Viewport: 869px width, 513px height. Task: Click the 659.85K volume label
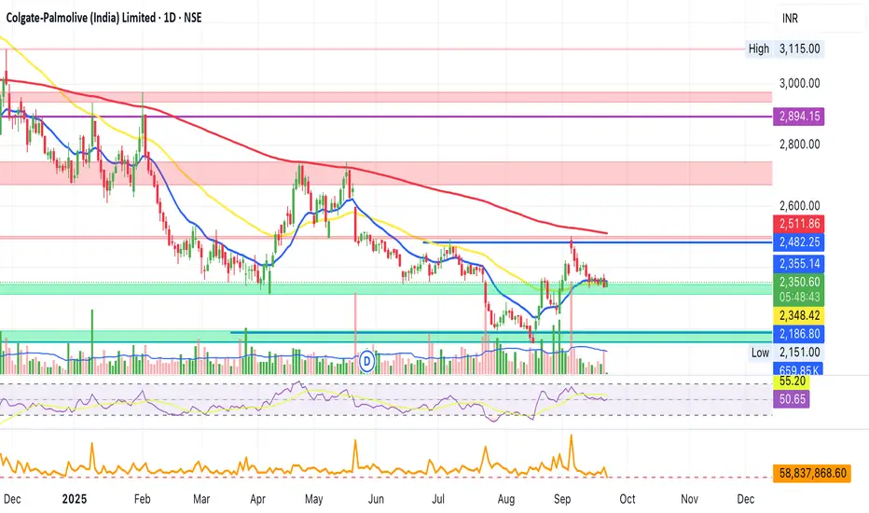(799, 370)
